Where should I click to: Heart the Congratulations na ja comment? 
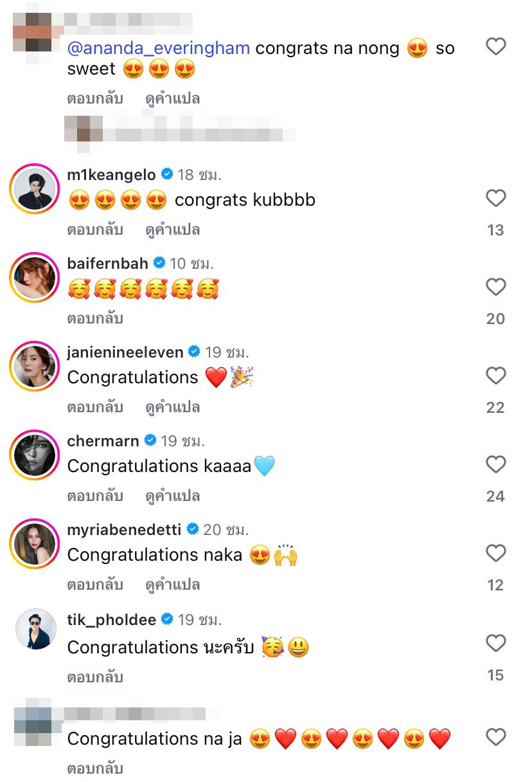495,738
